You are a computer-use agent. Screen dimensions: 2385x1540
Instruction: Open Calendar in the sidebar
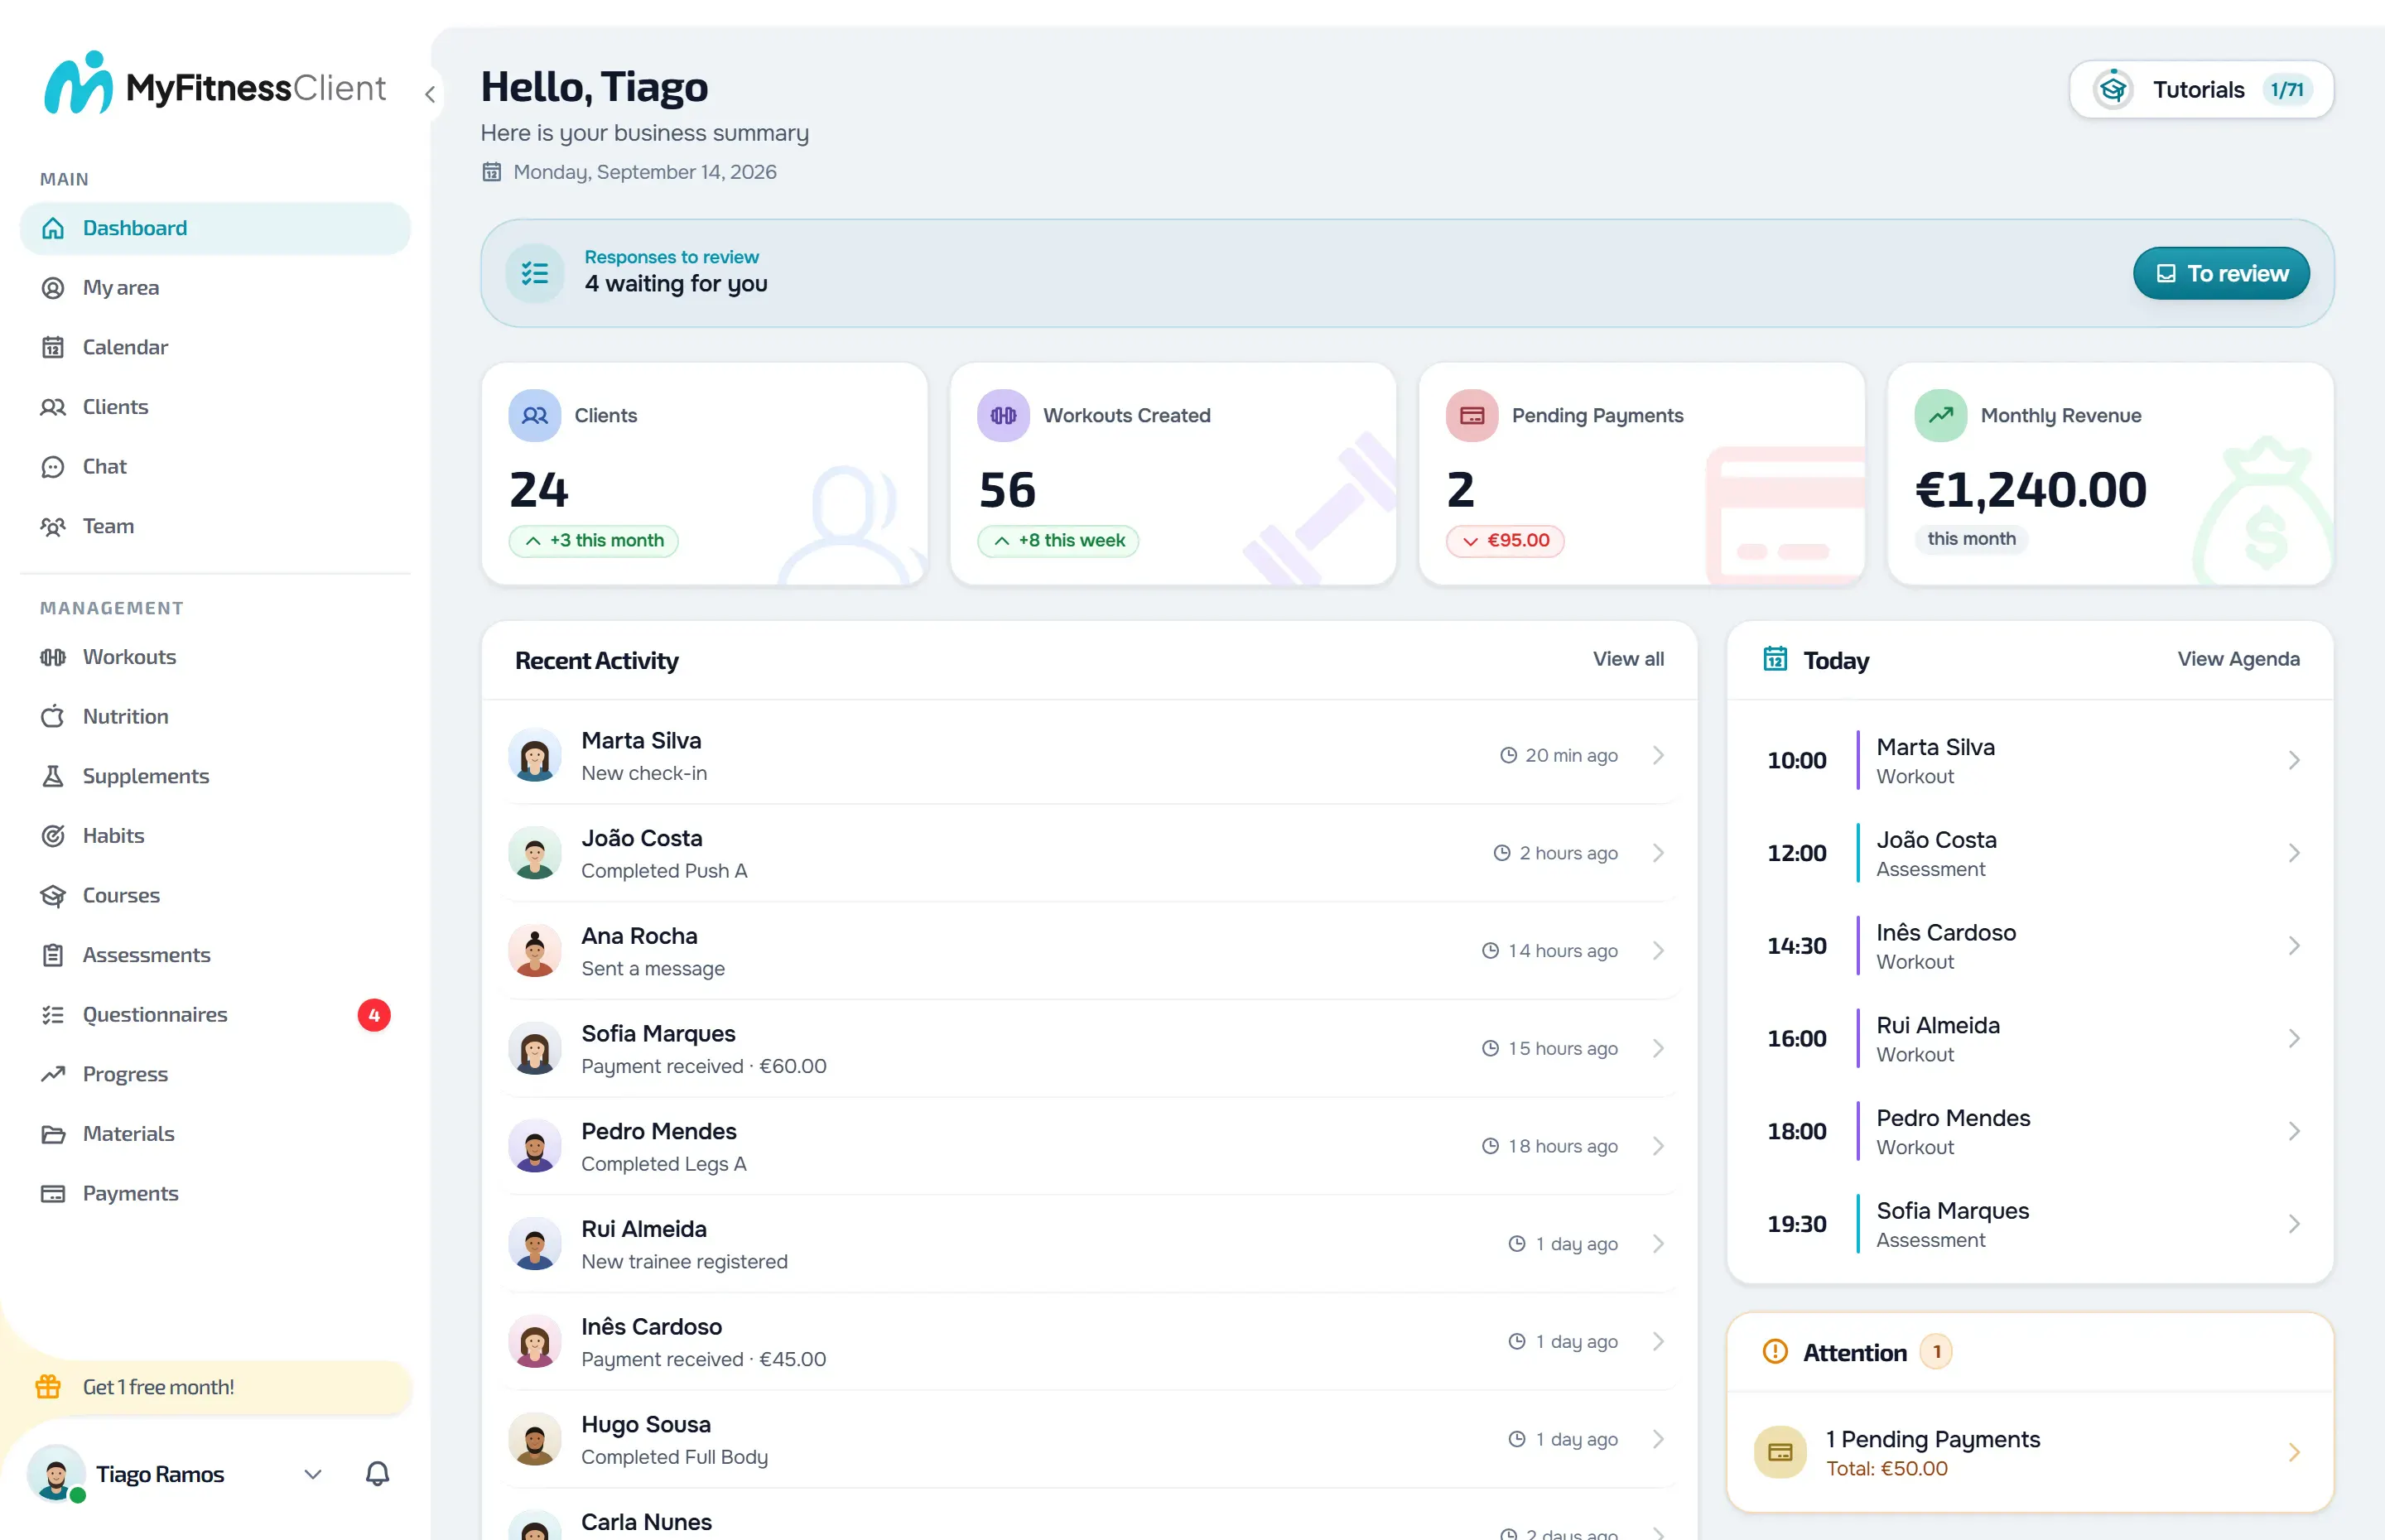pyautogui.click(x=215, y=347)
